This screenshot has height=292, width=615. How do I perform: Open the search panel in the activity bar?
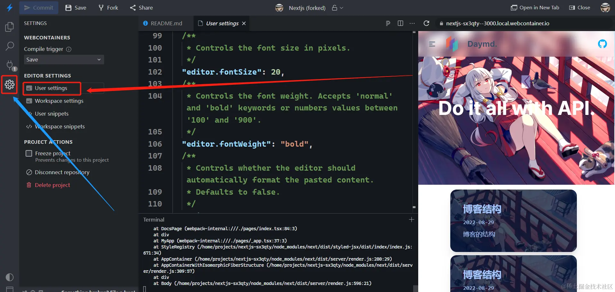(10, 46)
